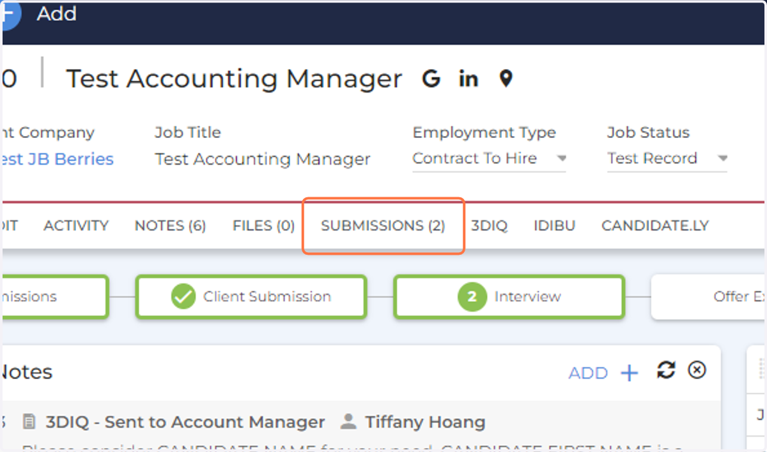This screenshot has height=452, width=767.
Task: Switch to the Activity tab
Action: pos(76,226)
